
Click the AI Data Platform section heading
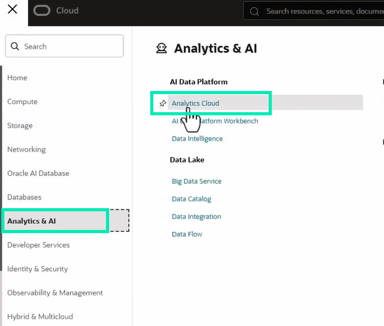click(x=199, y=82)
